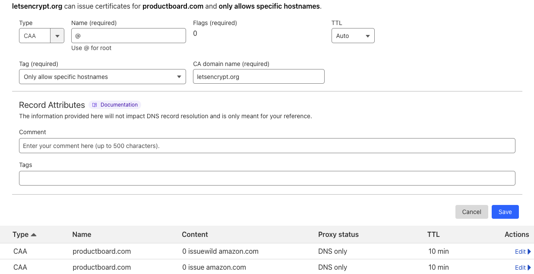Cancel the CAA record edit
The height and width of the screenshot is (274, 534).
point(472,212)
